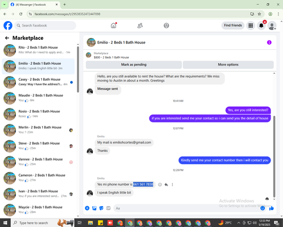React to the phone number message
The height and width of the screenshot is (227, 283).
160,184
